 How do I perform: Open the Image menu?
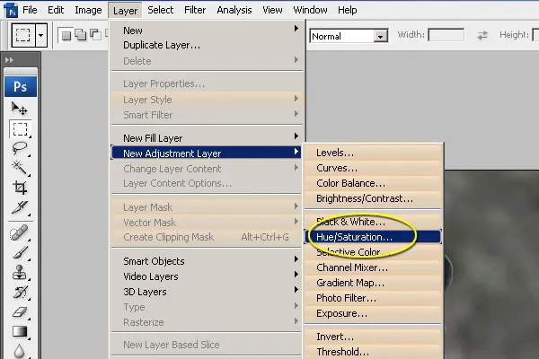(x=88, y=10)
